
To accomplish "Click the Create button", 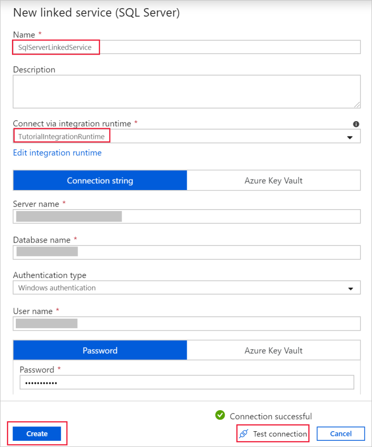I will (x=36, y=434).
